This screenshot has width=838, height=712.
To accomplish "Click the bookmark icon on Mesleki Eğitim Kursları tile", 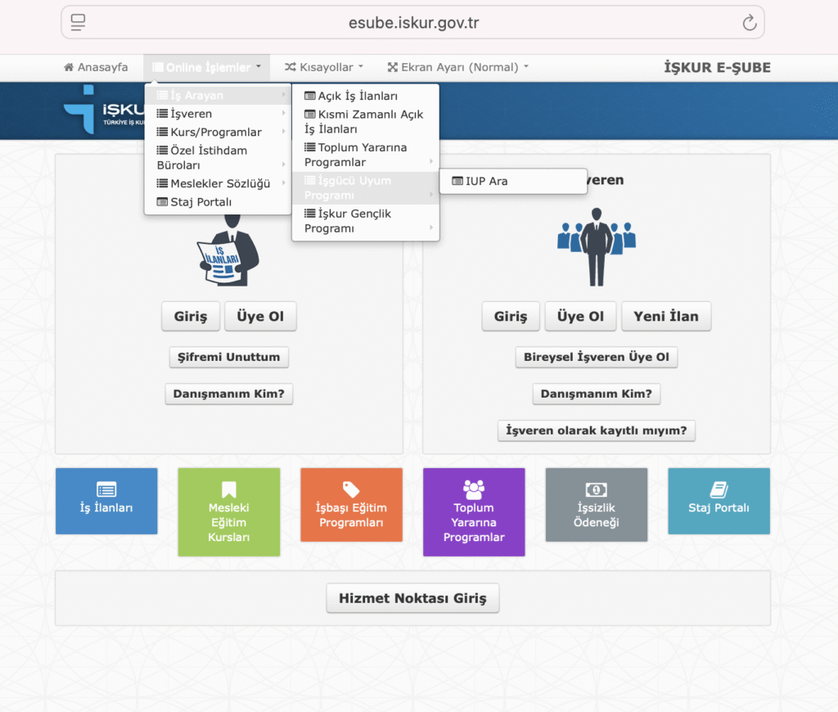I will 229,489.
